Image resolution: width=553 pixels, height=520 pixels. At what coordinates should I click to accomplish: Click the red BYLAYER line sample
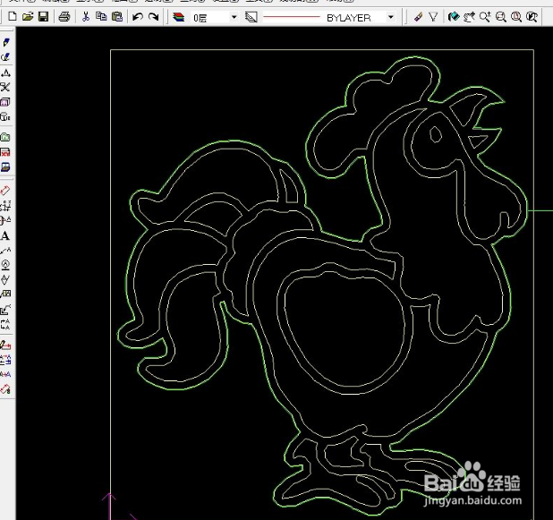[292, 17]
